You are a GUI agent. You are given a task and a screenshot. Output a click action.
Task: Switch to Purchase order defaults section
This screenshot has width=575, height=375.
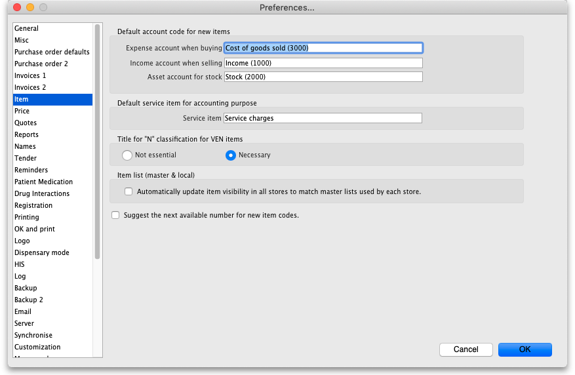click(53, 52)
